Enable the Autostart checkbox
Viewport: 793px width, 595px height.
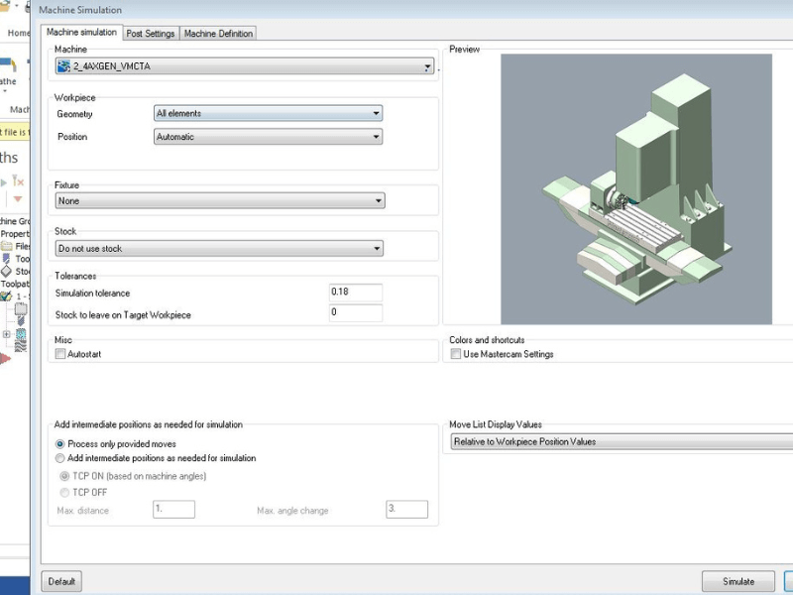point(60,354)
